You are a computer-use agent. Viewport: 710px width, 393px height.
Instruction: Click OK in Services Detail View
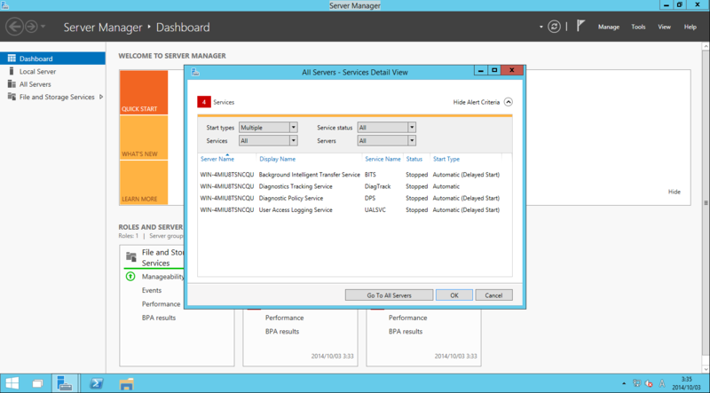coord(454,295)
